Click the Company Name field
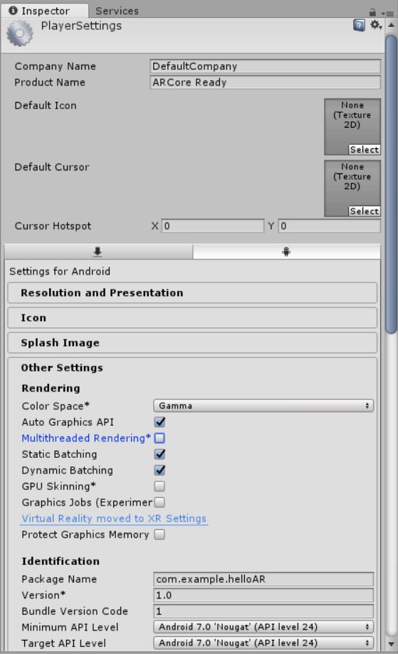This screenshot has height=654, width=398. tap(265, 66)
